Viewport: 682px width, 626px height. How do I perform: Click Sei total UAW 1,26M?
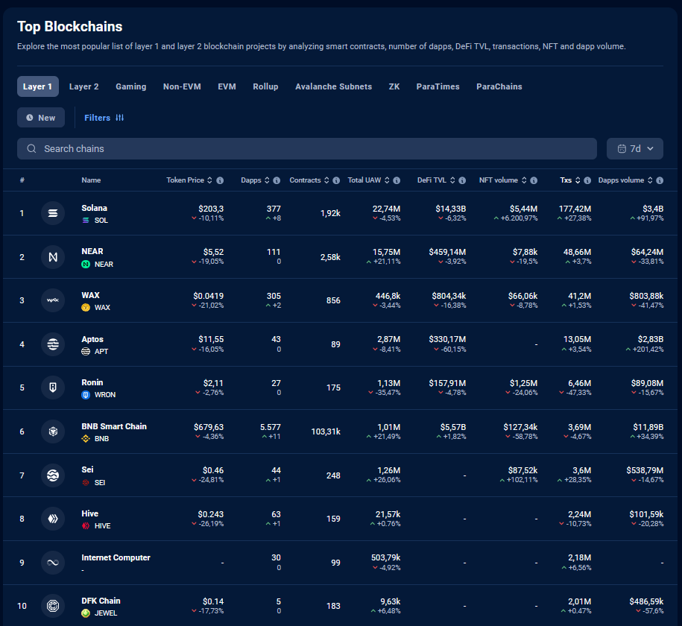tap(389, 470)
